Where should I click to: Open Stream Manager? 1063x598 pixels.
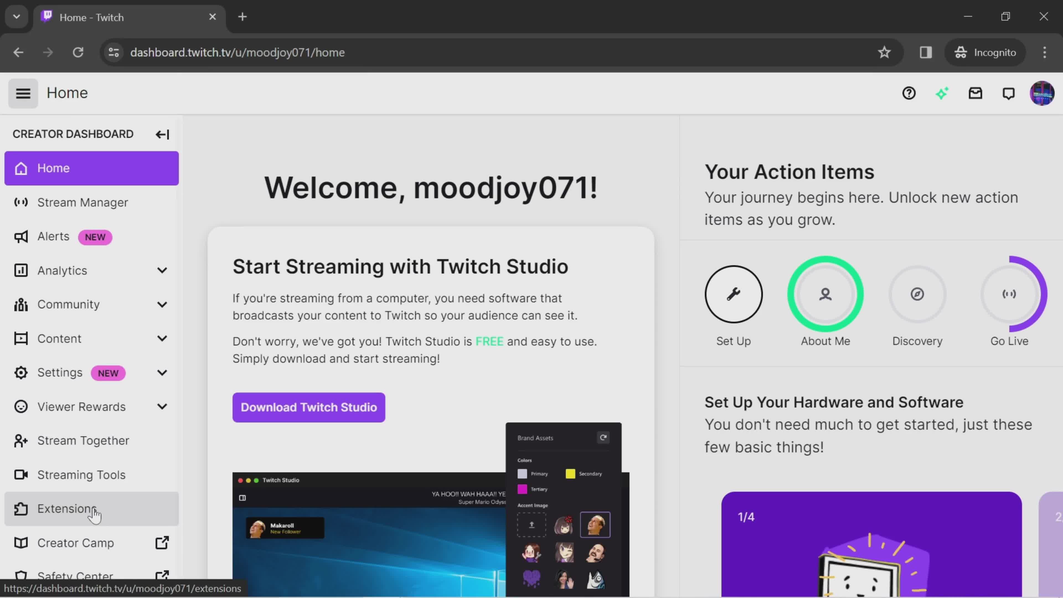coord(91,202)
